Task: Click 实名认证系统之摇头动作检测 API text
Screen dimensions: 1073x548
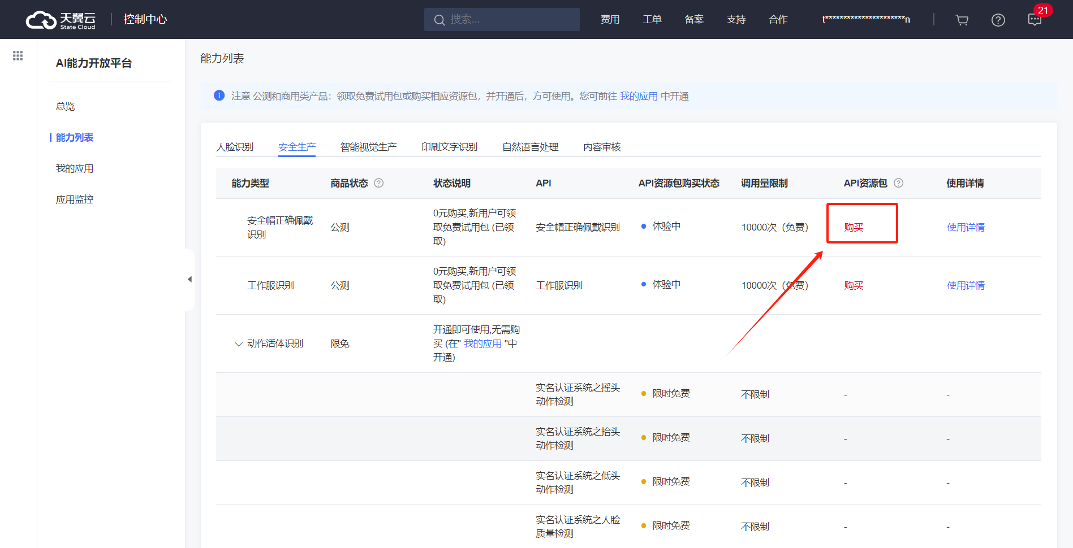Action: [x=578, y=394]
